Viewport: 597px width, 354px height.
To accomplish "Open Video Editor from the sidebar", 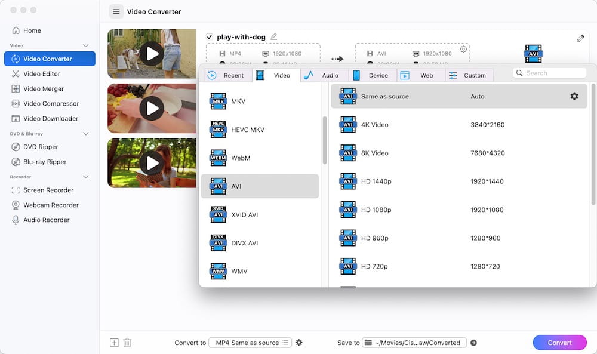I will click(x=42, y=74).
